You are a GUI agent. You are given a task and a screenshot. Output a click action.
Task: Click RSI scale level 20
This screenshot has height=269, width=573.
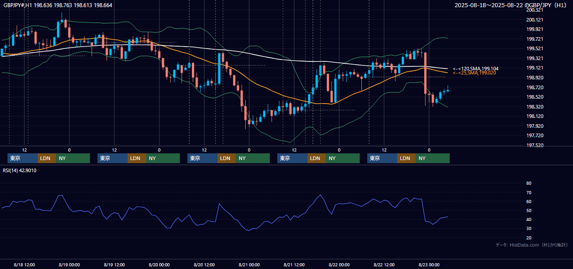point(529,238)
